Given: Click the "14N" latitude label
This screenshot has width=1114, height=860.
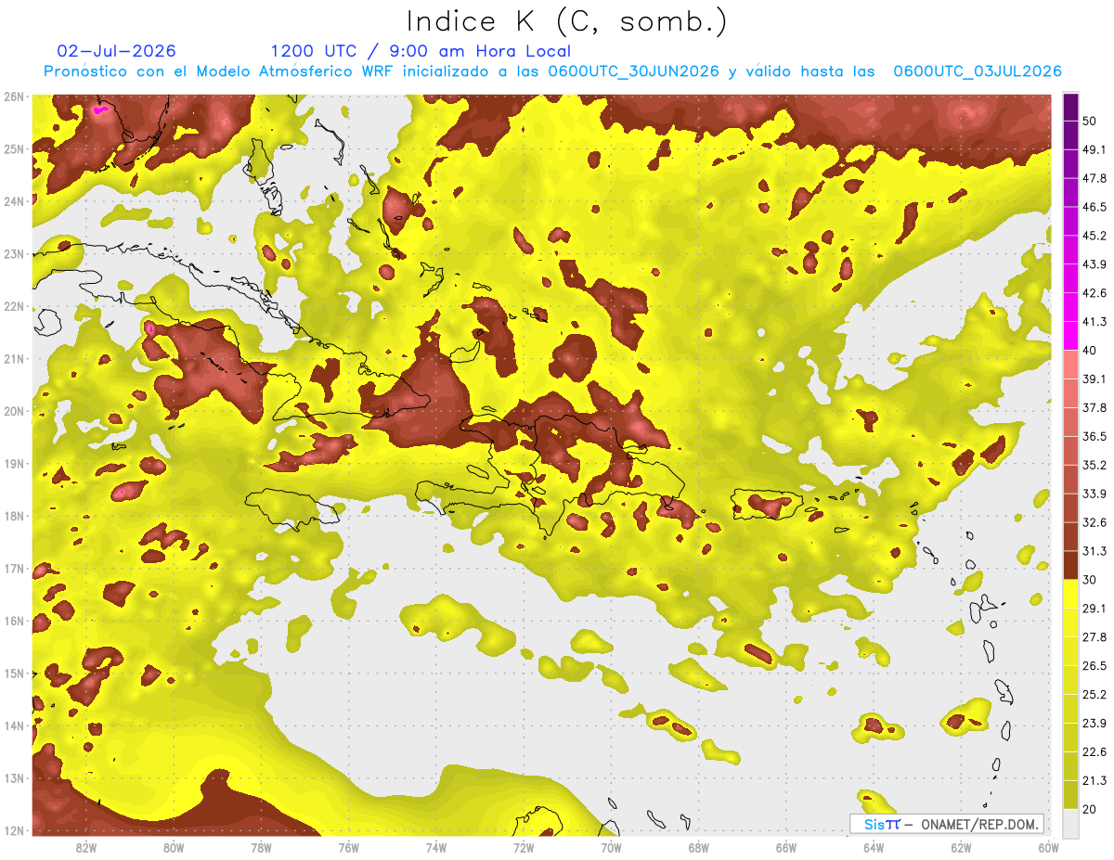Looking at the screenshot, I should tap(14, 725).
